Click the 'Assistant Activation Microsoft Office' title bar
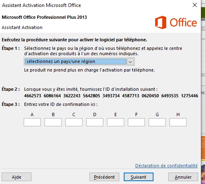 point(95,5)
